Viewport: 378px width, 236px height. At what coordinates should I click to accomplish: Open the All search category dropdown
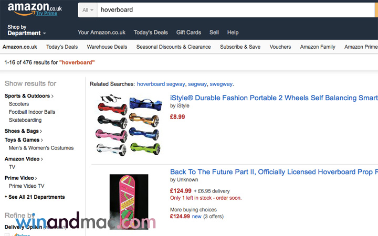point(88,9)
